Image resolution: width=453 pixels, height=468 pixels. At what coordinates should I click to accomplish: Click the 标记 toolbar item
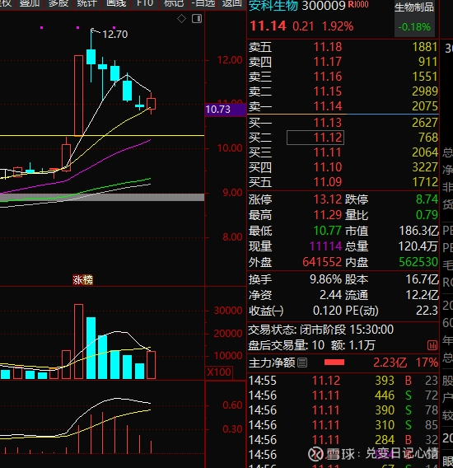click(x=174, y=3)
